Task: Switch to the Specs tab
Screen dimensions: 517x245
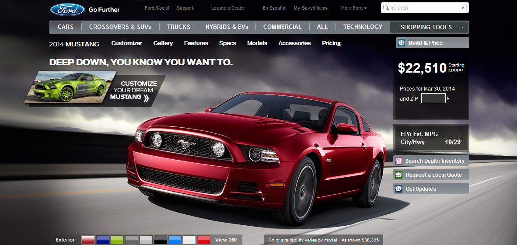Action: click(x=227, y=43)
